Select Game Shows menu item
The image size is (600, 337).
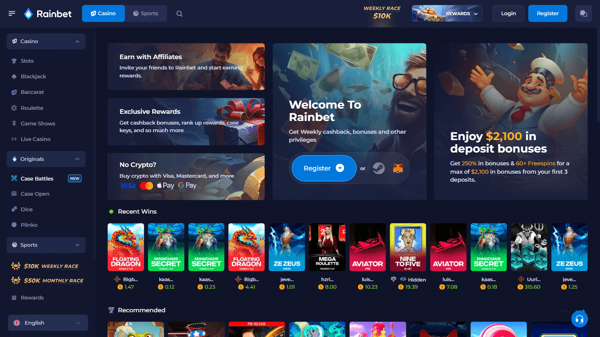[38, 123]
